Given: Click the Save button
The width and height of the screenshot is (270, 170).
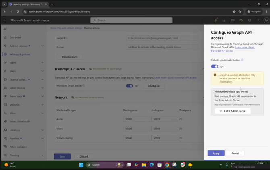Looking at the screenshot, I should point(62,156).
